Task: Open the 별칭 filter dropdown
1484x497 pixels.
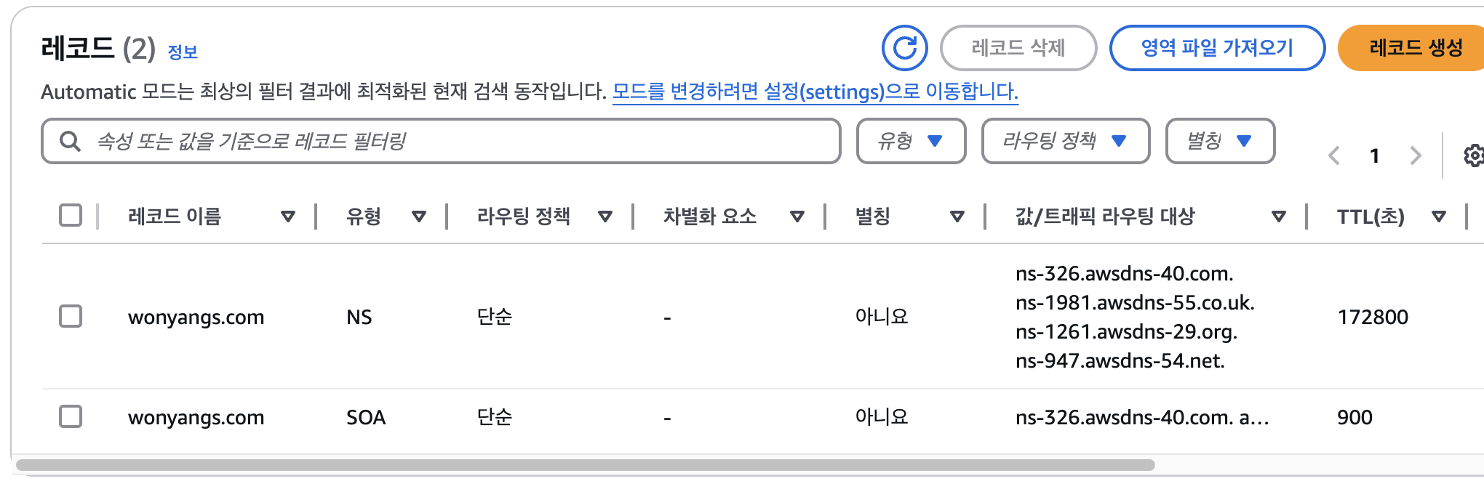Action: (x=1221, y=140)
